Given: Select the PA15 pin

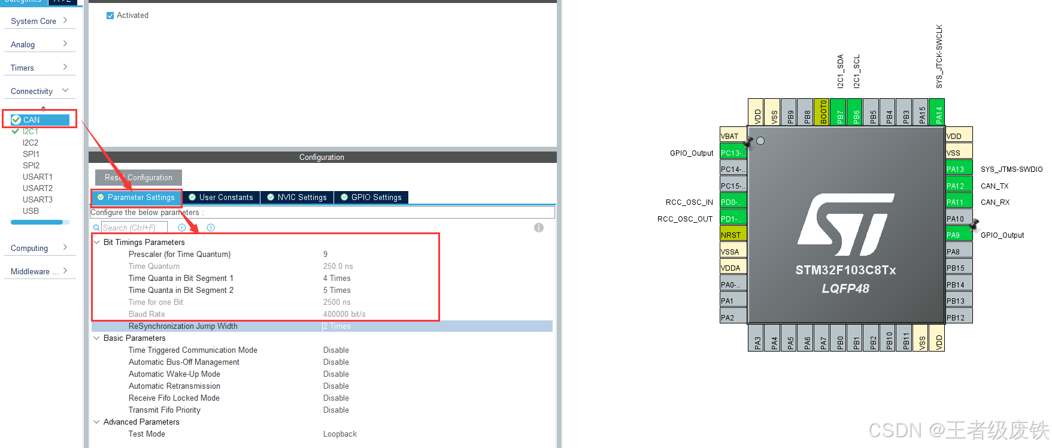Looking at the screenshot, I should point(921,112).
